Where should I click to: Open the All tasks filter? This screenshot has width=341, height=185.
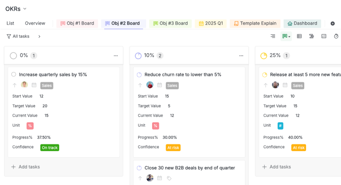tap(18, 36)
